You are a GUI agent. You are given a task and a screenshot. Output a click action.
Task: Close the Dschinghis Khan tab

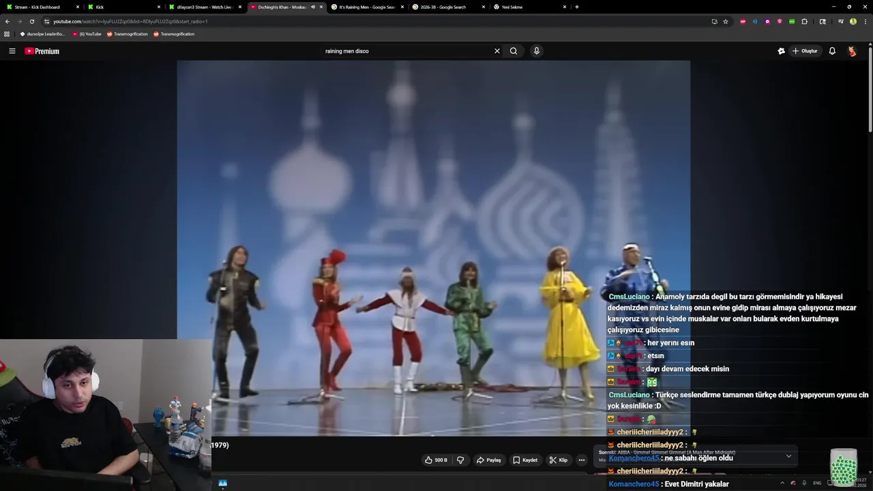tap(321, 7)
